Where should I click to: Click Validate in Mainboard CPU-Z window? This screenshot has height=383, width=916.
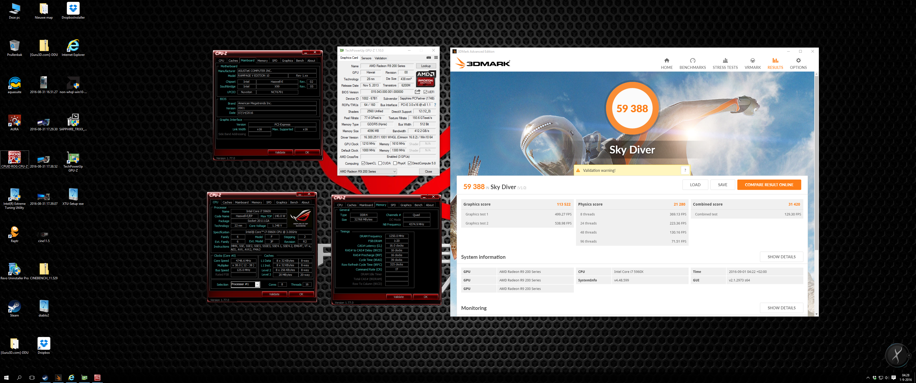coord(280,152)
